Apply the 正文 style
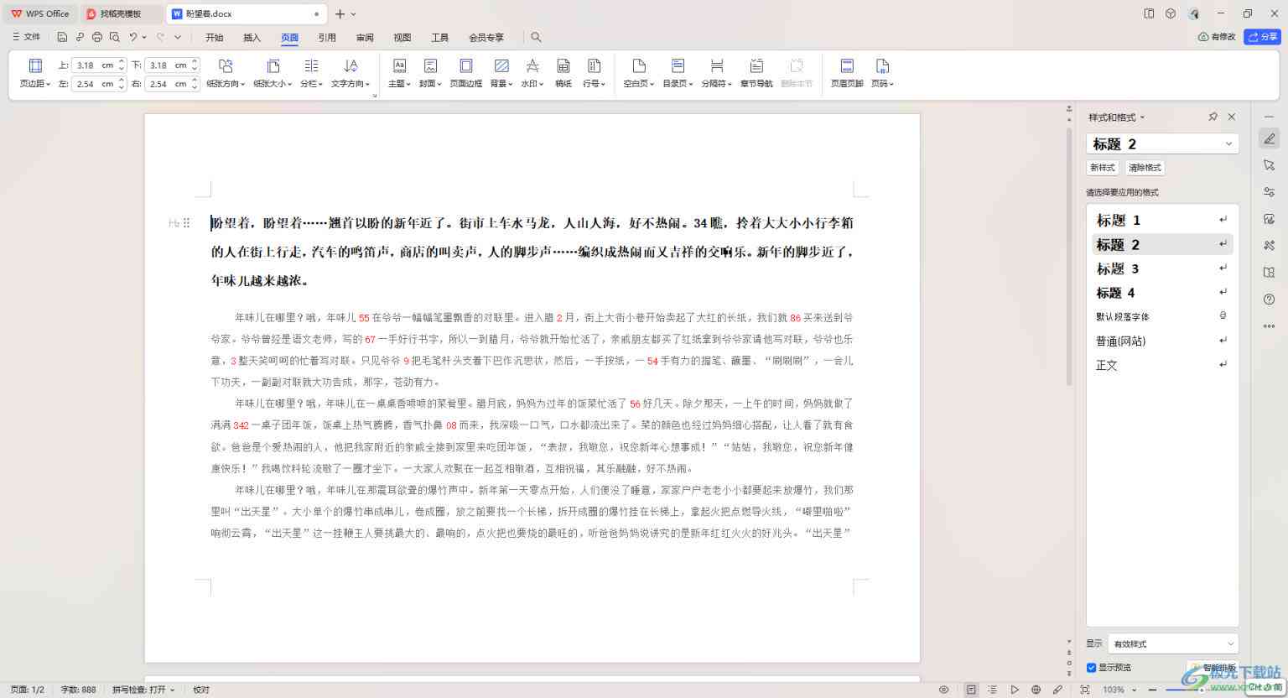 click(x=1161, y=365)
